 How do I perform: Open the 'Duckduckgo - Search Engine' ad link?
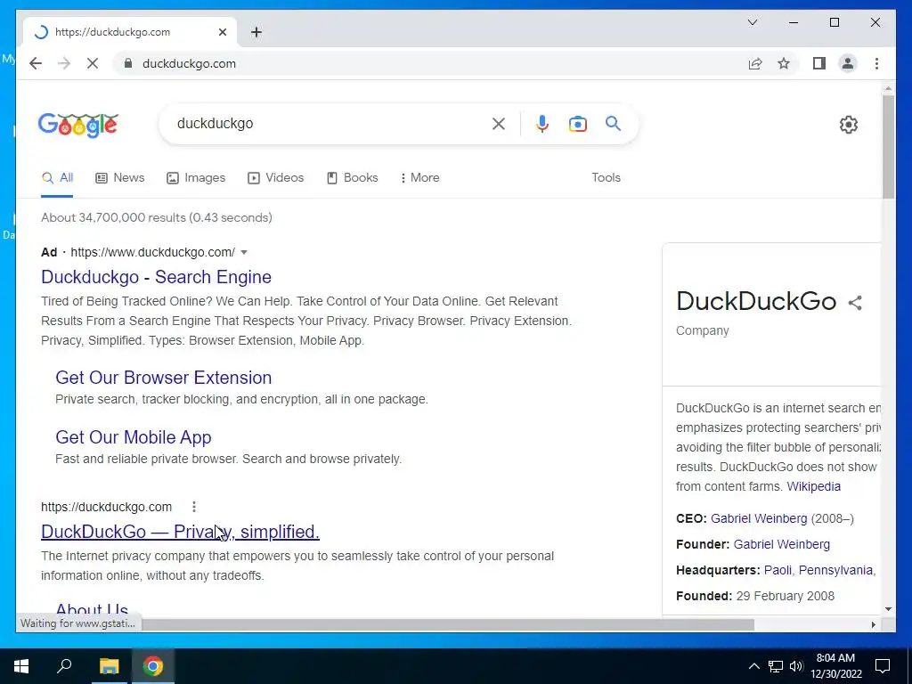click(x=156, y=277)
